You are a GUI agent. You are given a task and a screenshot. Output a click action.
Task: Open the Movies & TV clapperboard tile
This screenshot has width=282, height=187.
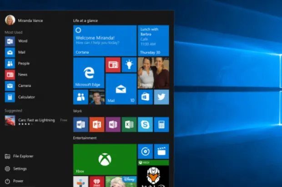click(161, 151)
